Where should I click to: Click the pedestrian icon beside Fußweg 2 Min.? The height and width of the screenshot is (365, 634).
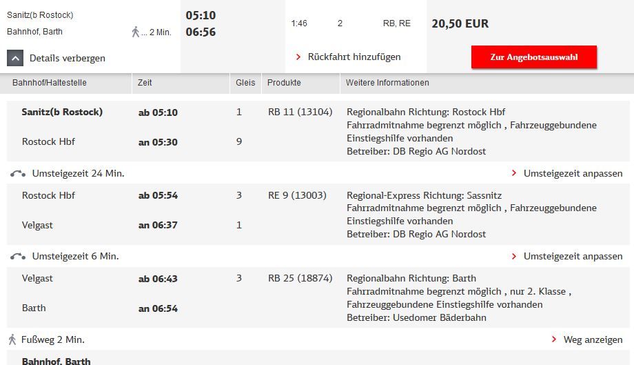[x=12, y=339]
